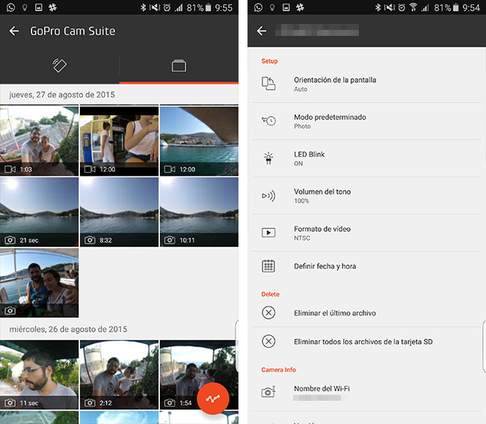The height and width of the screenshot is (424, 486).
Task: Open Orientación de la pantalla setting
Action: pyautogui.click(x=366, y=84)
